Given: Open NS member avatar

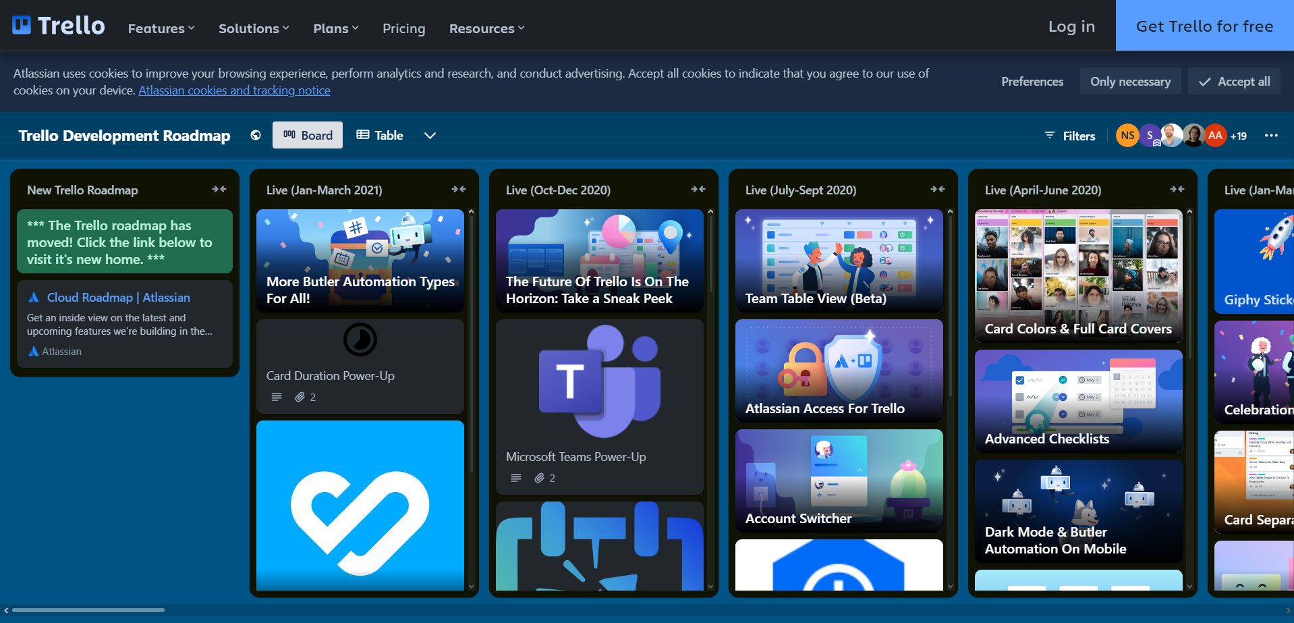Looking at the screenshot, I should (x=1127, y=135).
